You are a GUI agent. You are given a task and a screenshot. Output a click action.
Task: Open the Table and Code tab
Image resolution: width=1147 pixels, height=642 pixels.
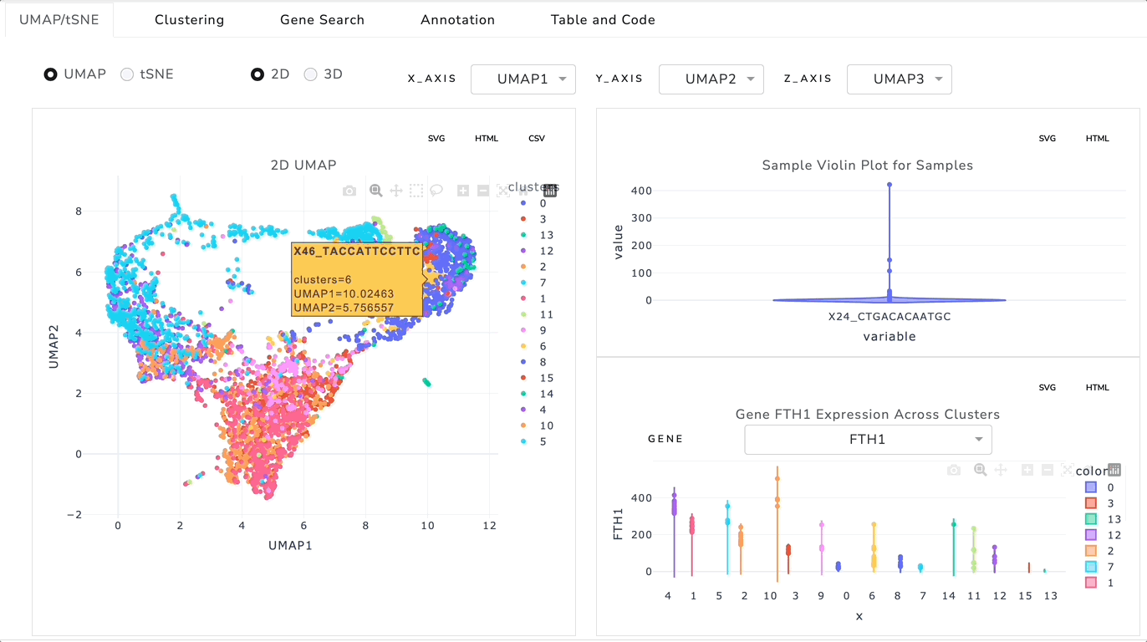coord(603,19)
